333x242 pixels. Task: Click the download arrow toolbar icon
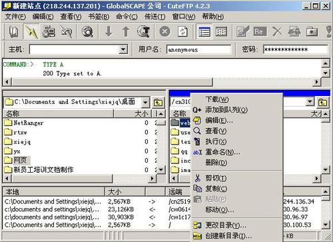point(109,31)
